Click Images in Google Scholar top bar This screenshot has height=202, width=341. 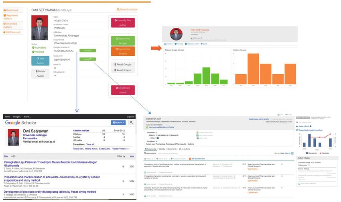click(16, 117)
